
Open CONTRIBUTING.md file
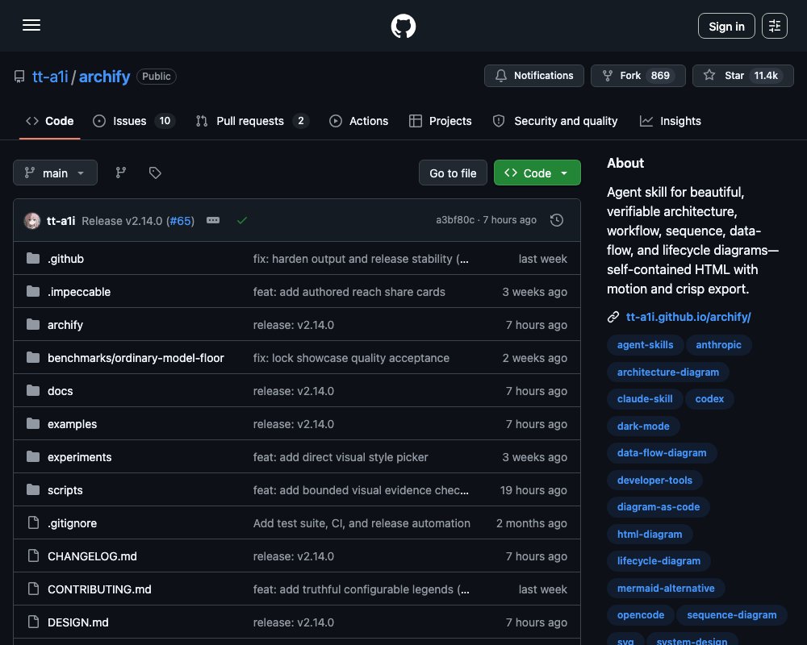pos(99,589)
